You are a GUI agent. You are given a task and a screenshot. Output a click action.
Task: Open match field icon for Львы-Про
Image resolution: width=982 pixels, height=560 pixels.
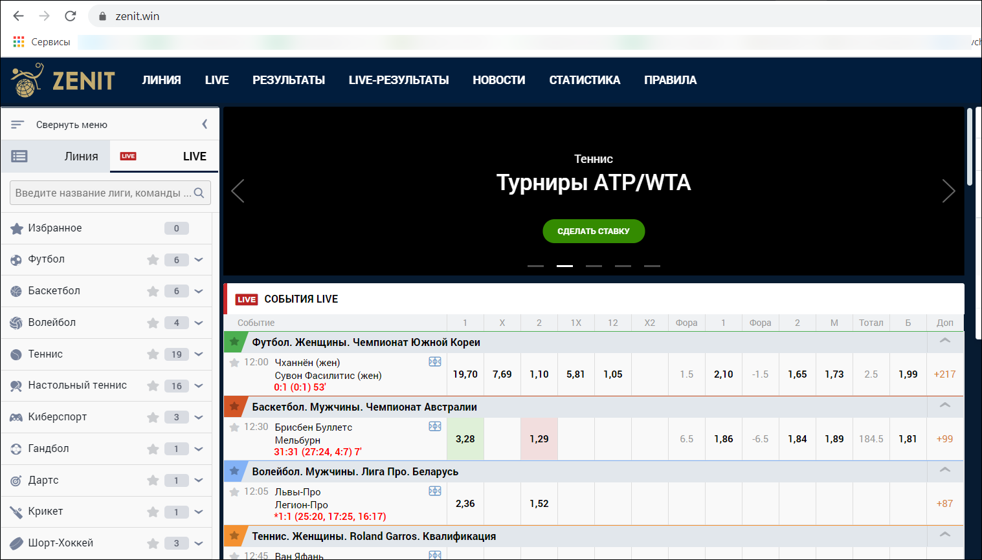pos(435,491)
